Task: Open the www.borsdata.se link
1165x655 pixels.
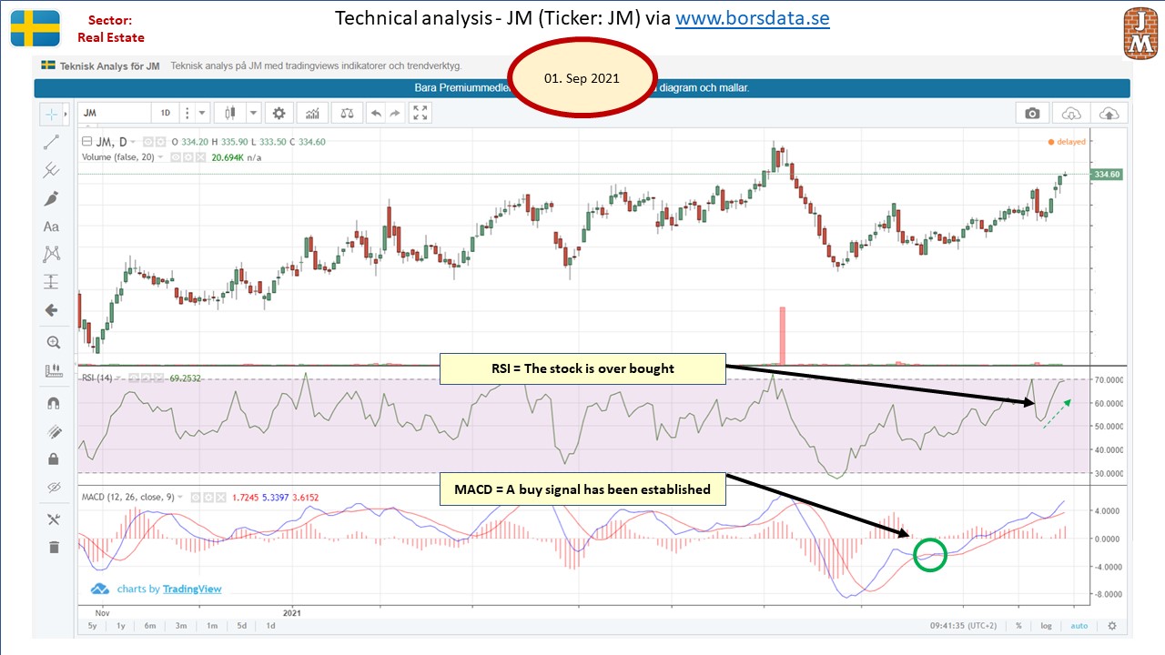Action: point(753,18)
